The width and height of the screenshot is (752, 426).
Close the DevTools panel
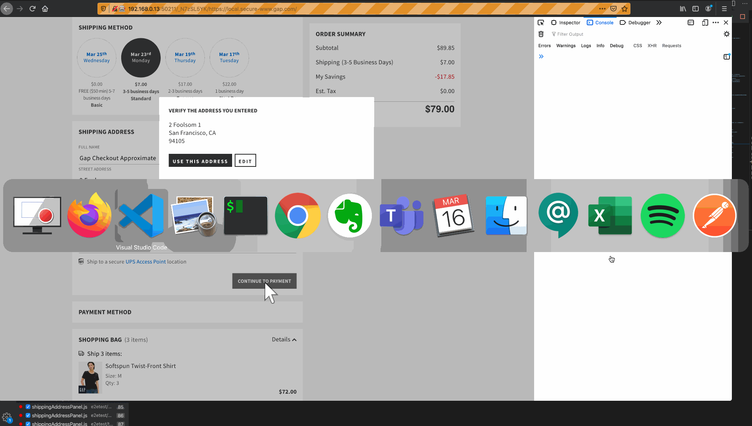(726, 22)
